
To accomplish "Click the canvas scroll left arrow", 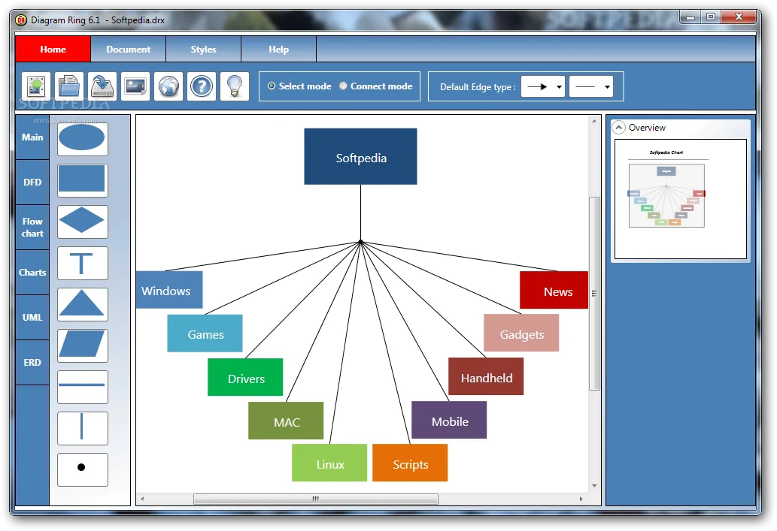I will coord(142,499).
